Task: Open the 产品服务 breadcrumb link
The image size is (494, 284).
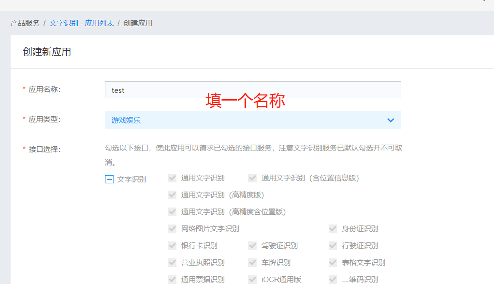Action: [x=24, y=23]
